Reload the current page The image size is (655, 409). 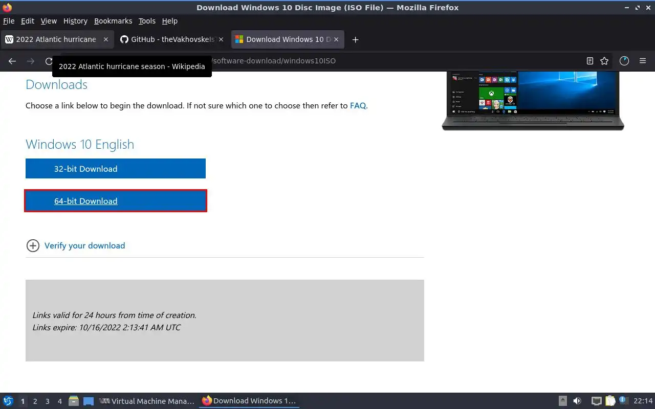click(x=49, y=61)
